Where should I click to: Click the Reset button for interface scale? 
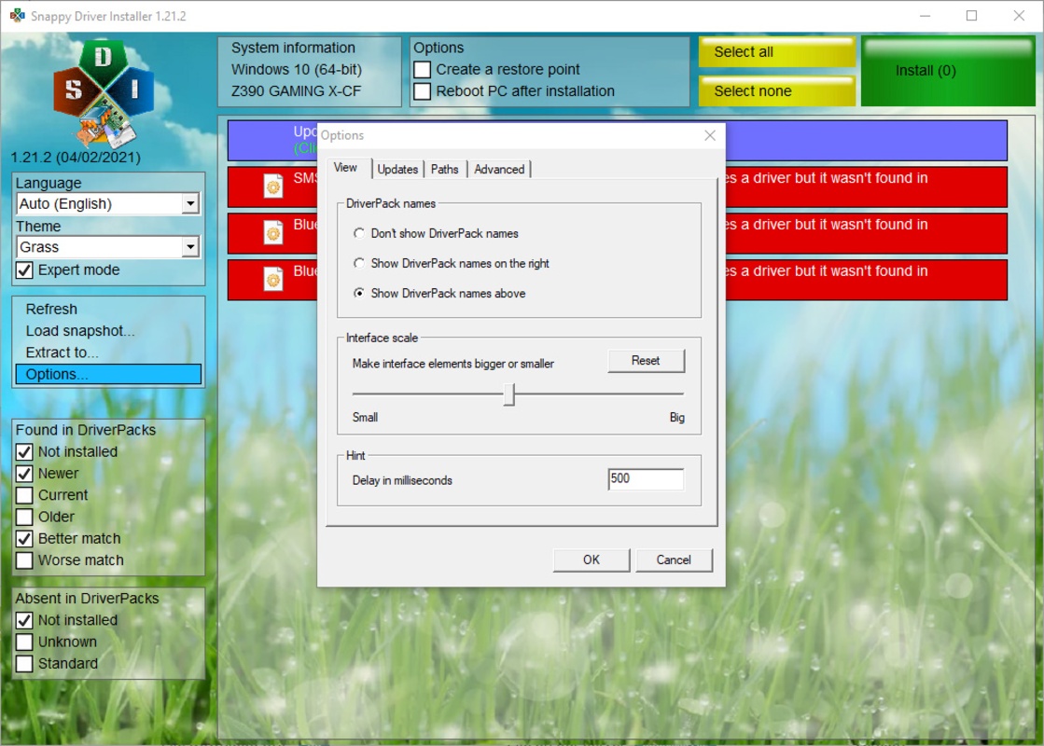646,361
